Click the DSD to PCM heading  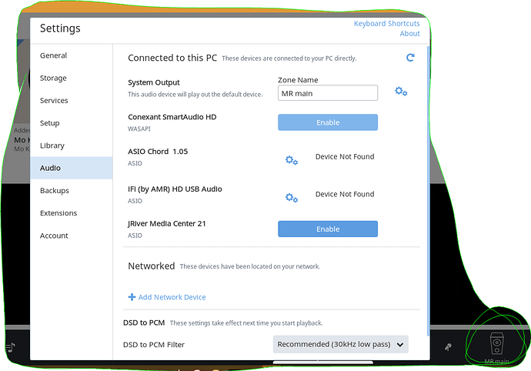(144, 323)
